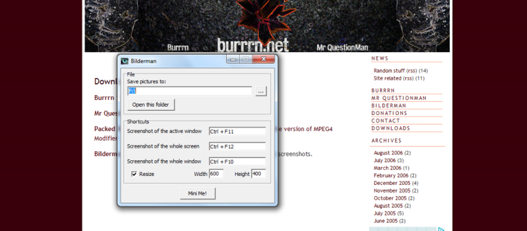Open the DONATIONS sidebar menu item
Screen dimensions: 527x231
pos(389,113)
